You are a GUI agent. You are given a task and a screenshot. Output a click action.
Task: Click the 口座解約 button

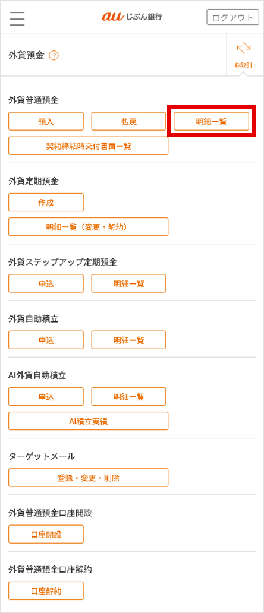click(46, 590)
